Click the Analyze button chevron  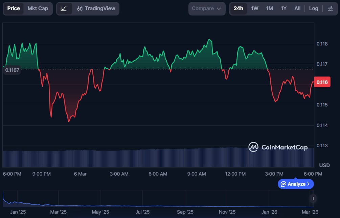[x=309, y=184]
